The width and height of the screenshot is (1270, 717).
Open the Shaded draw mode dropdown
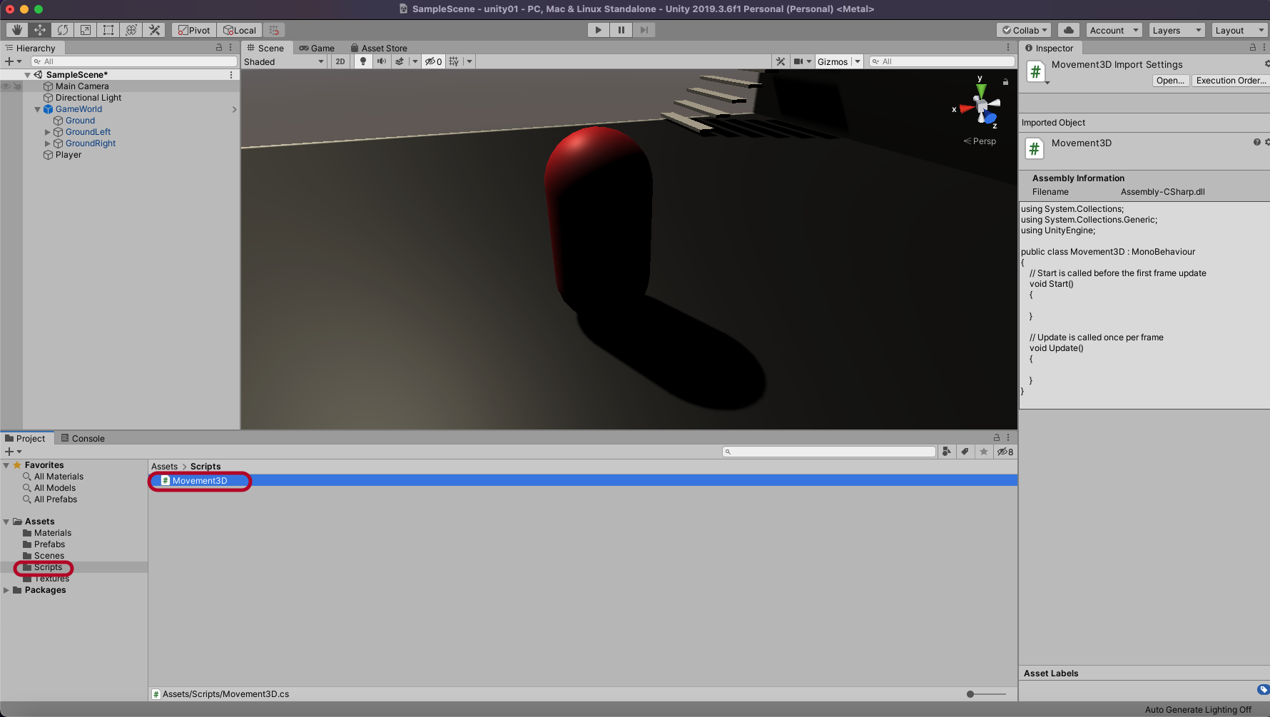pos(284,61)
